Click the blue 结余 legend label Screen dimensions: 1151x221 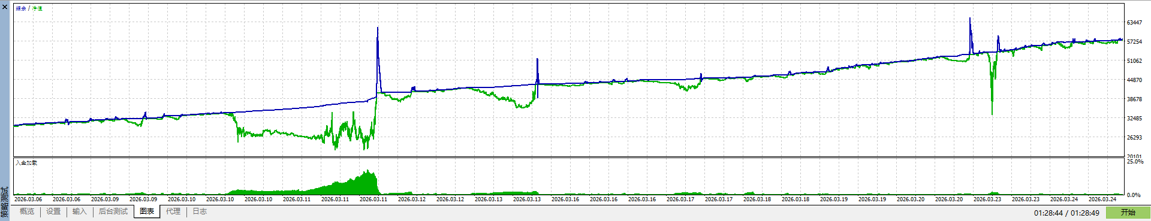coord(21,8)
